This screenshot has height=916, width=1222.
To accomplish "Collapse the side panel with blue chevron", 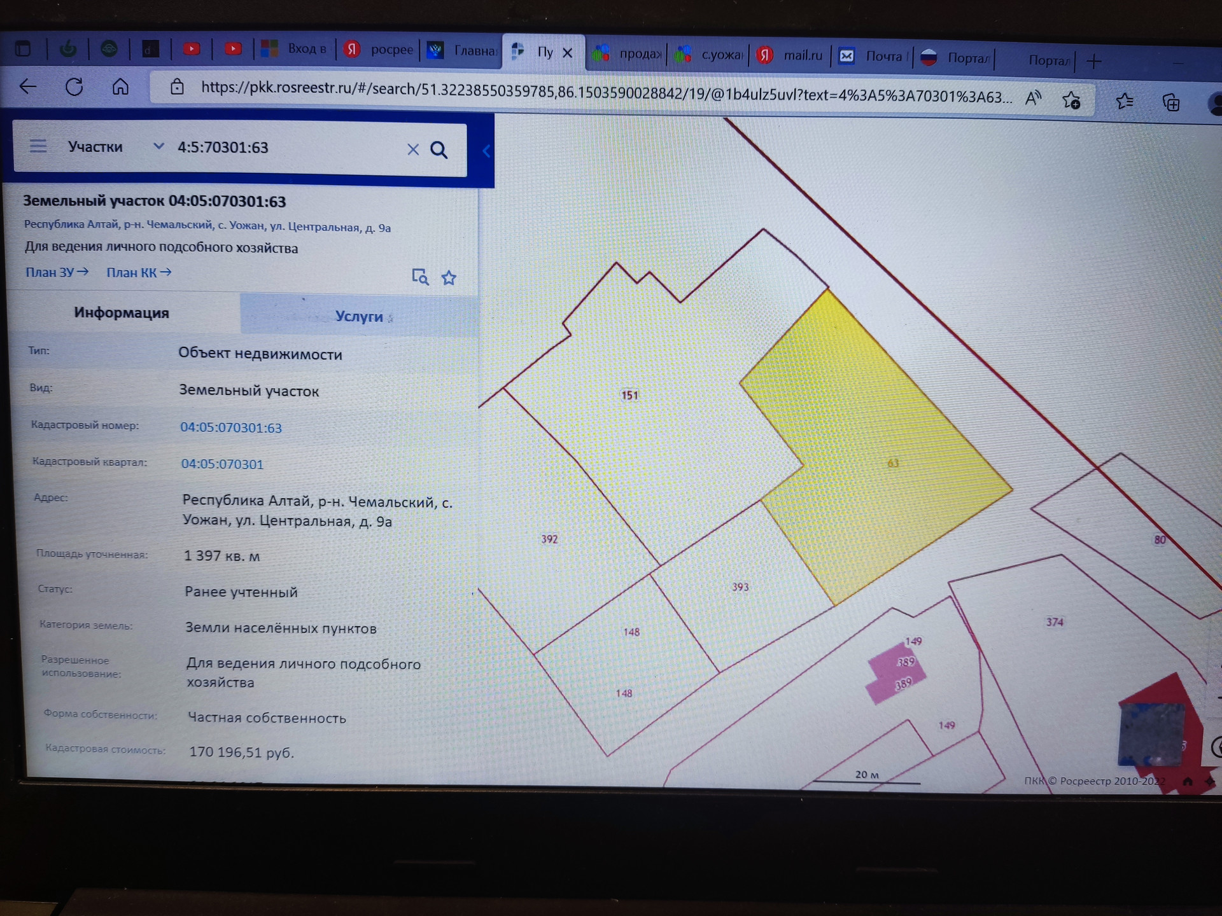I will (x=486, y=151).
